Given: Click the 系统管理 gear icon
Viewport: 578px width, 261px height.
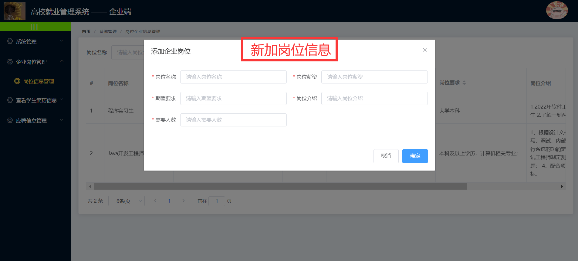Looking at the screenshot, I should (x=10, y=41).
